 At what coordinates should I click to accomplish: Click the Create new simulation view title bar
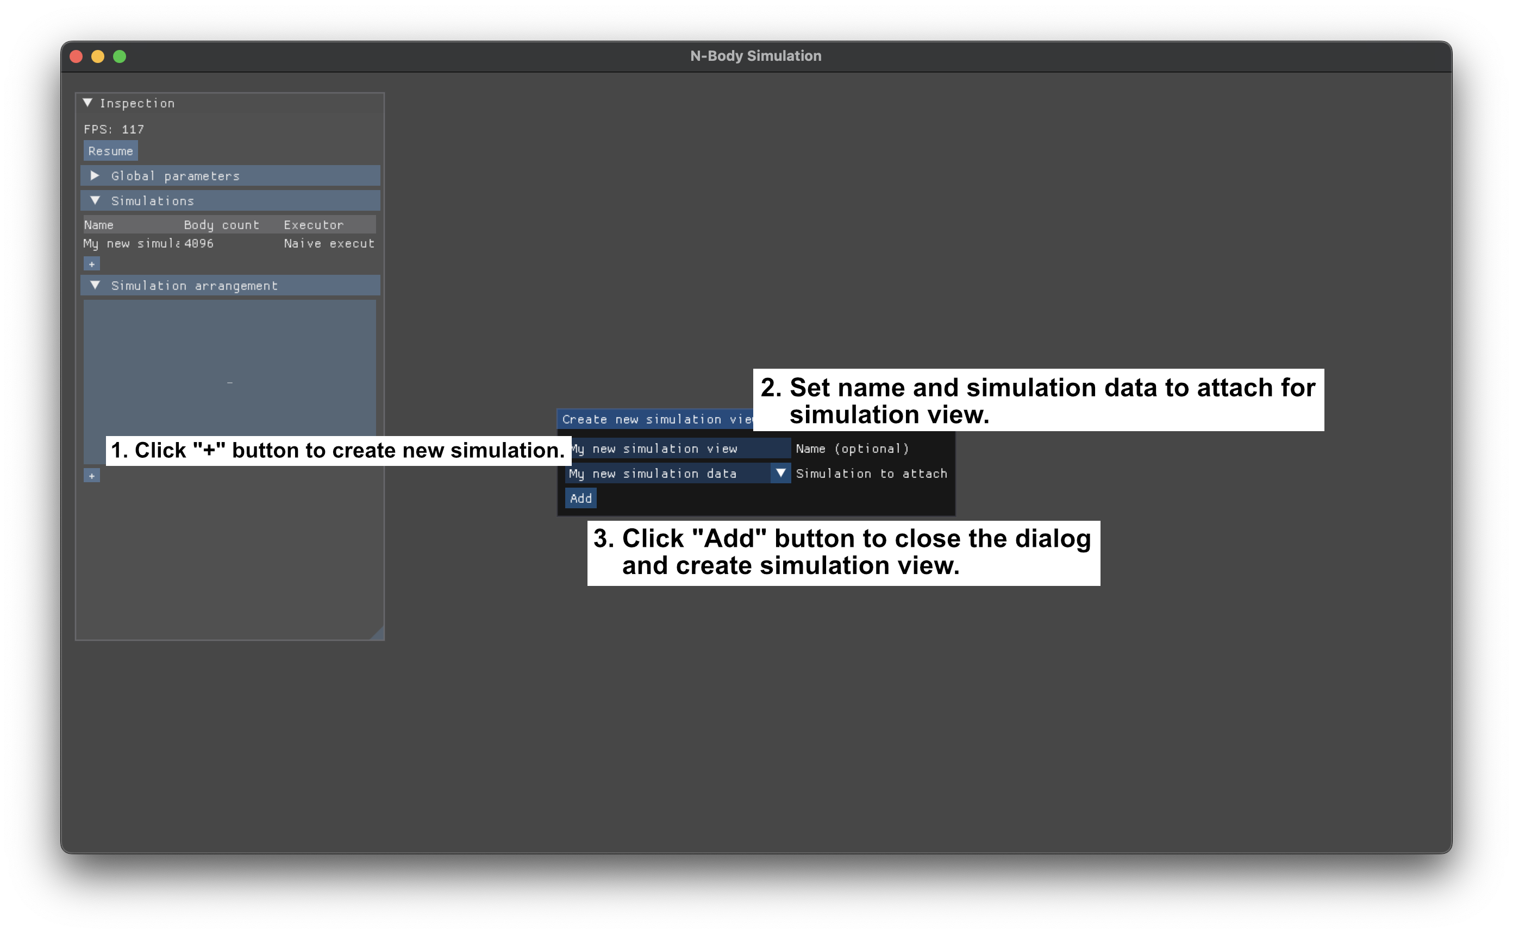(655, 419)
